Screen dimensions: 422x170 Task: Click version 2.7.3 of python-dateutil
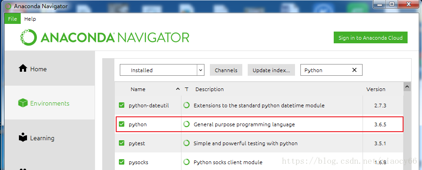pos(380,106)
